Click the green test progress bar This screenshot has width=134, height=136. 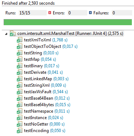click(68, 22)
